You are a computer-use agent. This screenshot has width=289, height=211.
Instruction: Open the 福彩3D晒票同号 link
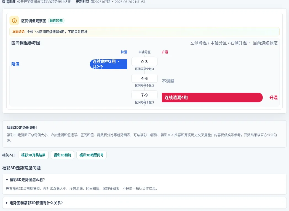(x=92, y=155)
